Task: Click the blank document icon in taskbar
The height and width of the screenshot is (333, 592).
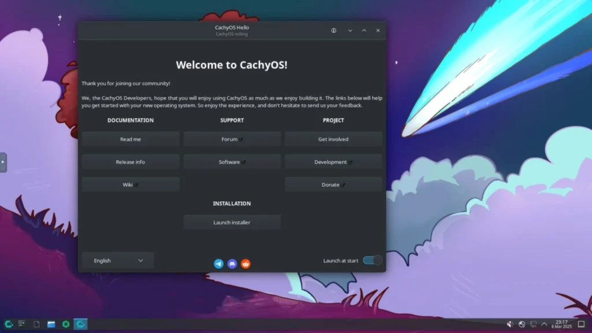Action: [36, 324]
